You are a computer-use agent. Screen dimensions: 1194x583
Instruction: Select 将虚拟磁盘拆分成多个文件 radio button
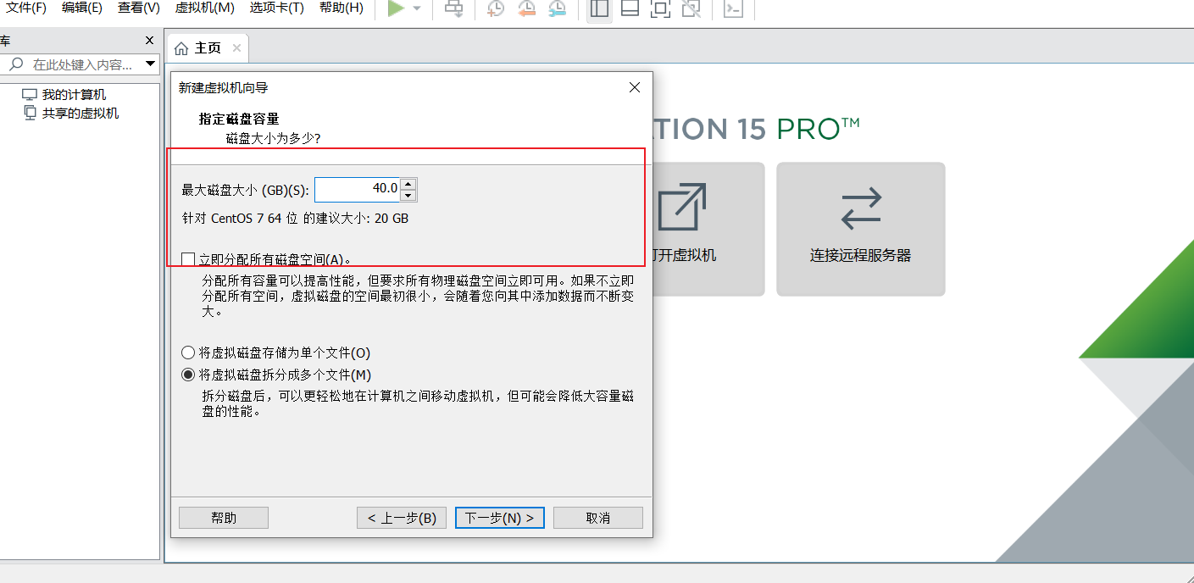click(188, 375)
